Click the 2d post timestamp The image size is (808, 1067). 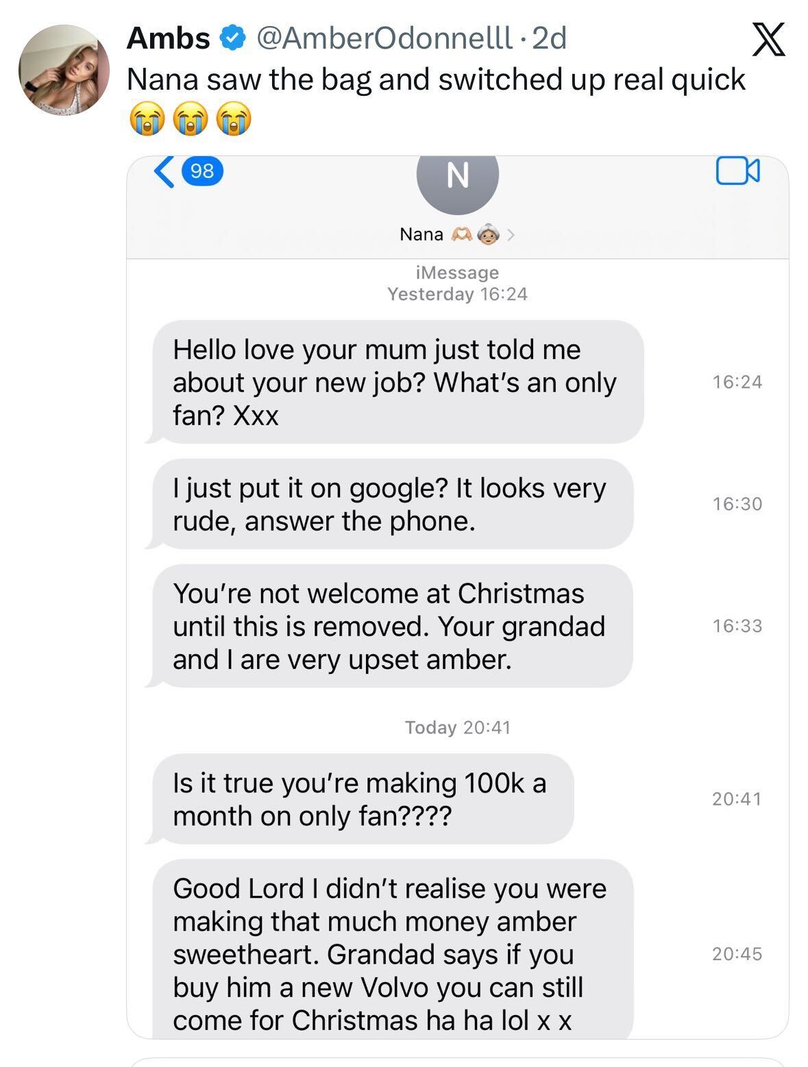click(550, 38)
